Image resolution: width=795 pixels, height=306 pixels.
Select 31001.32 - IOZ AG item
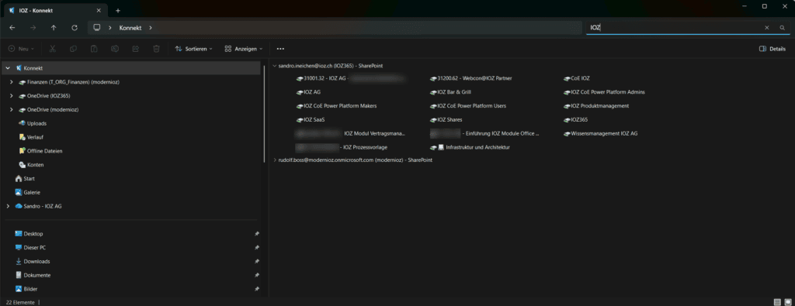(x=350, y=78)
